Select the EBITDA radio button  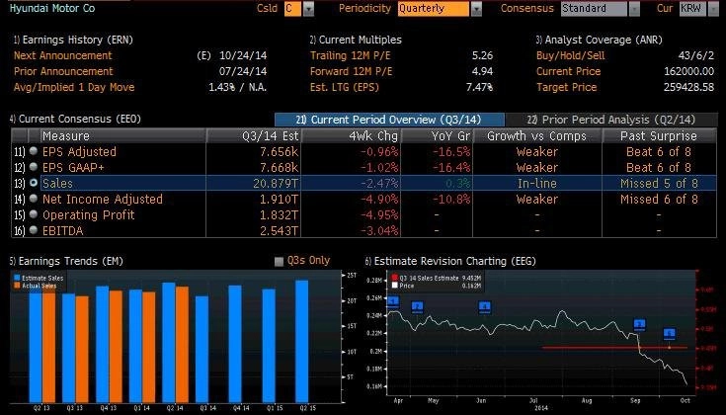pyautogui.click(x=34, y=229)
